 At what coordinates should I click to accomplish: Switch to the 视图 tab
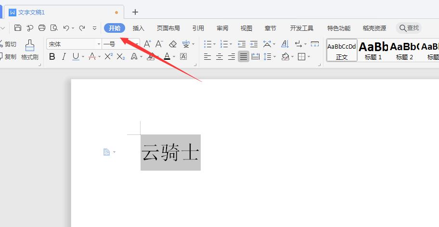click(x=246, y=28)
